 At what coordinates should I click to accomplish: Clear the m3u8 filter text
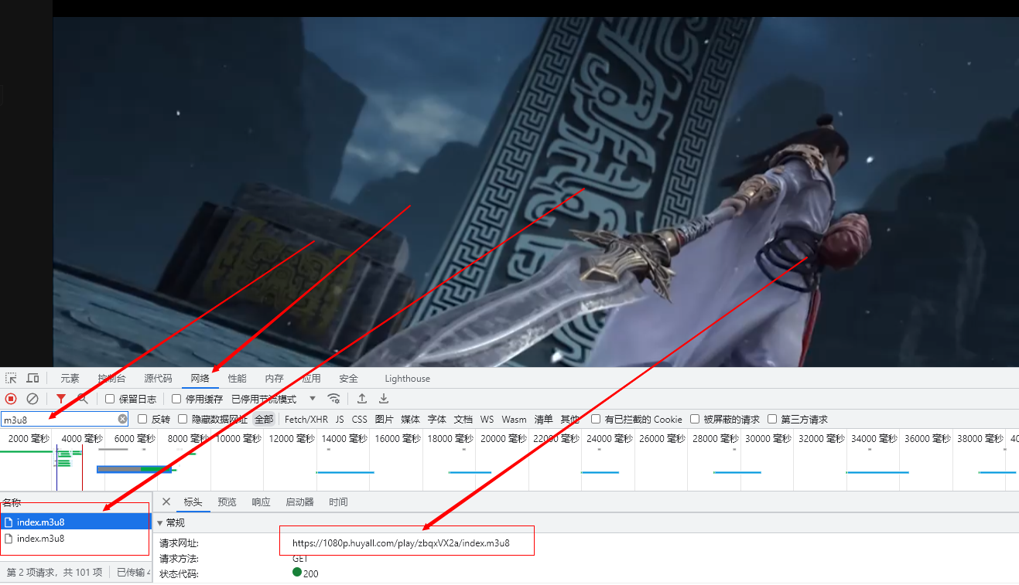coord(122,419)
